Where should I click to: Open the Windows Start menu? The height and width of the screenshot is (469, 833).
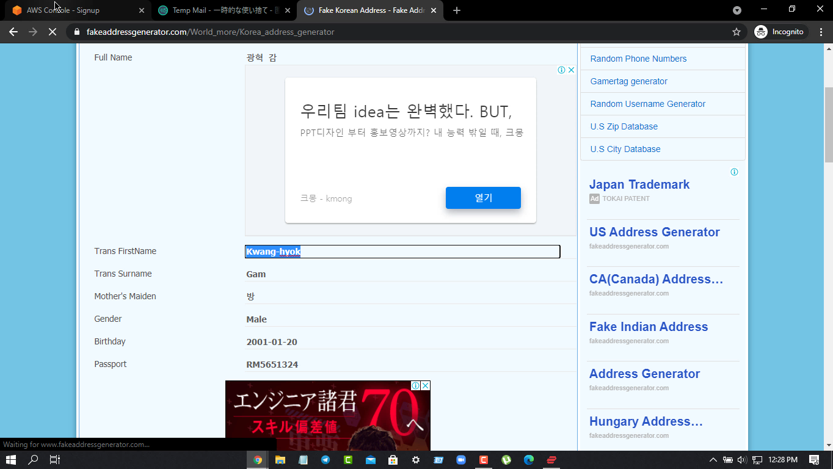click(10, 460)
